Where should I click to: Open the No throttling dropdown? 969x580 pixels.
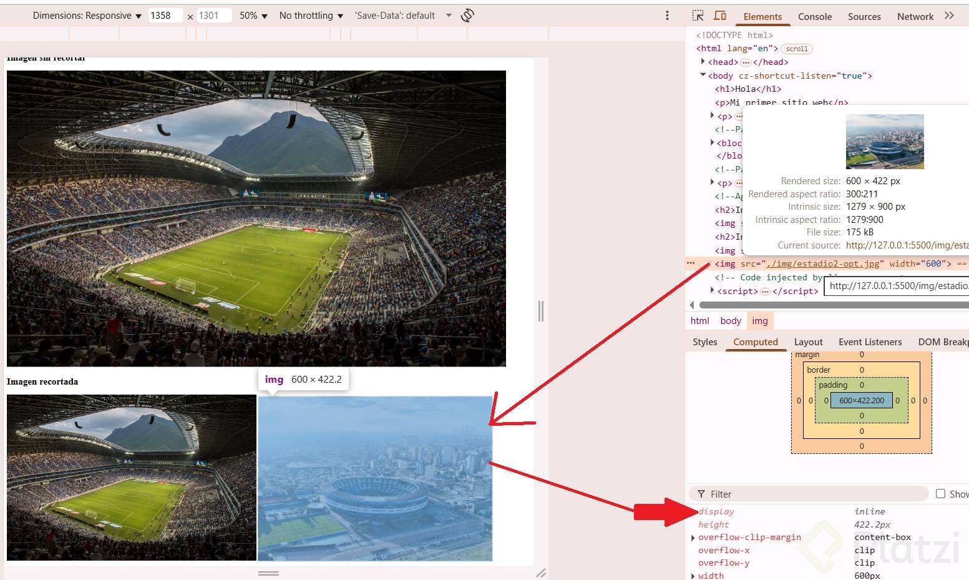tap(311, 16)
